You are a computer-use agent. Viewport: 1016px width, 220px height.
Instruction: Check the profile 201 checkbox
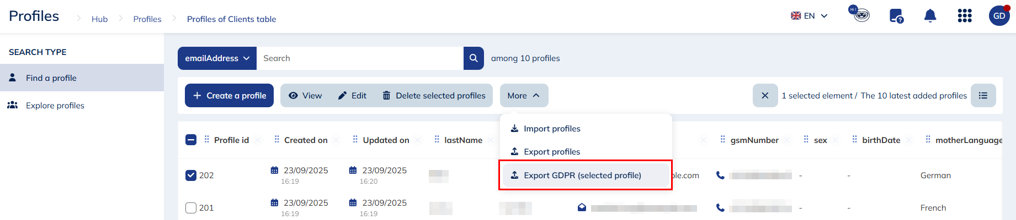pos(191,208)
